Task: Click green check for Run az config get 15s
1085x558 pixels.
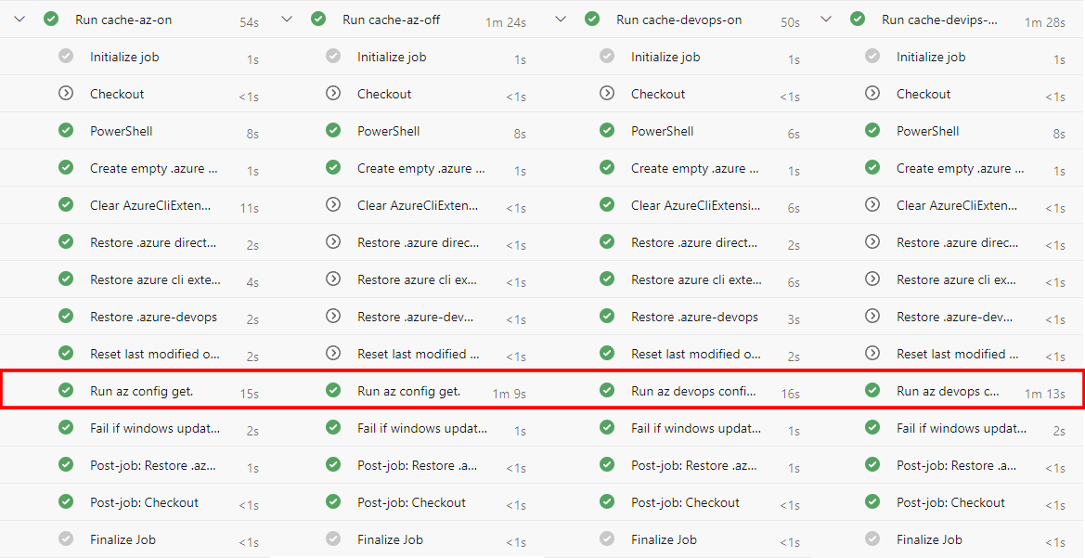Action: tap(66, 391)
